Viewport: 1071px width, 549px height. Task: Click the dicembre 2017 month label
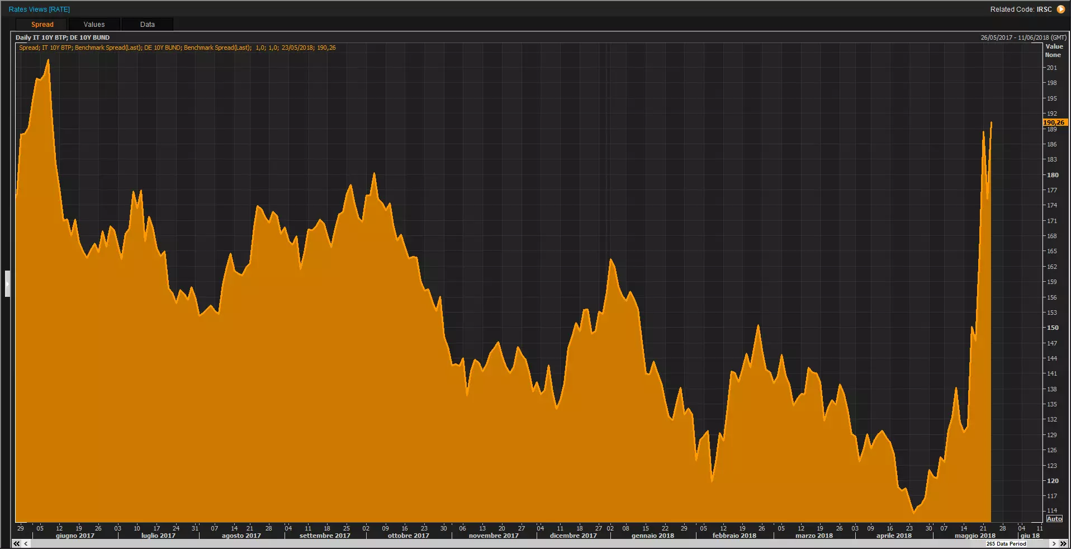pyautogui.click(x=574, y=536)
